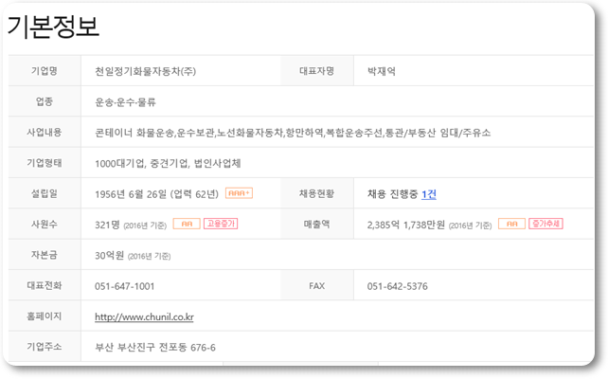Click the revenue value 2,385억 1,738만원
The width and height of the screenshot is (608, 379).
(406, 225)
